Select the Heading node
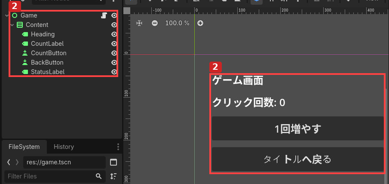 point(43,34)
